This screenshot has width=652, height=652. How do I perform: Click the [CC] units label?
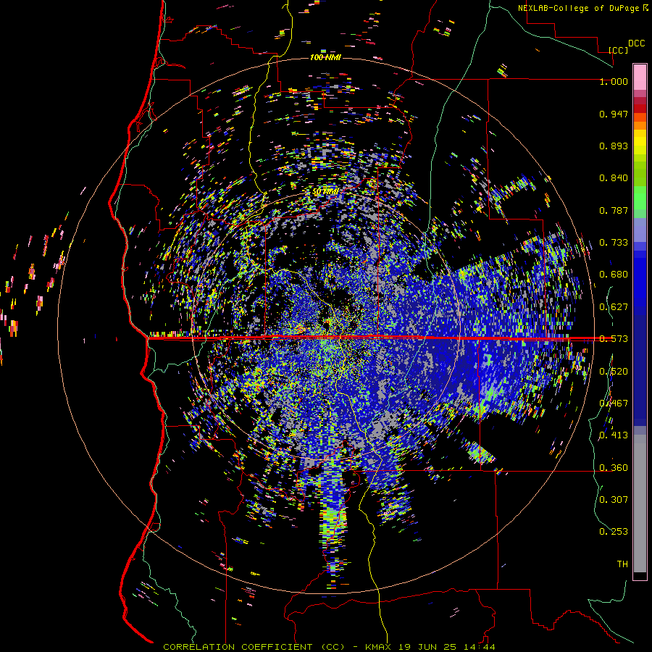pos(619,50)
